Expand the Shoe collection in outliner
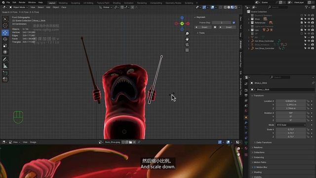This screenshot has height=178, width=316. click(249, 19)
